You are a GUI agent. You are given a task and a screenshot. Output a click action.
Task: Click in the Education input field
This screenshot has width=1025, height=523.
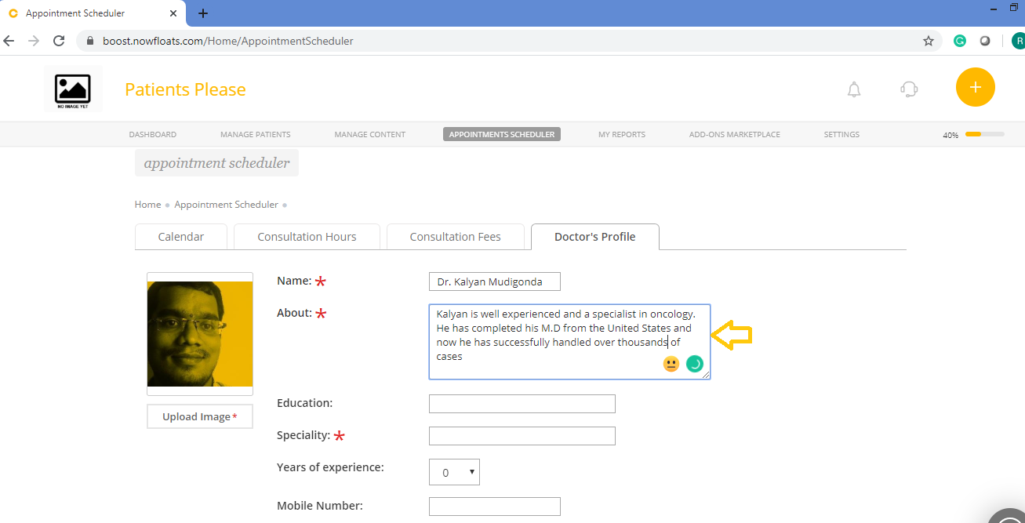click(522, 404)
